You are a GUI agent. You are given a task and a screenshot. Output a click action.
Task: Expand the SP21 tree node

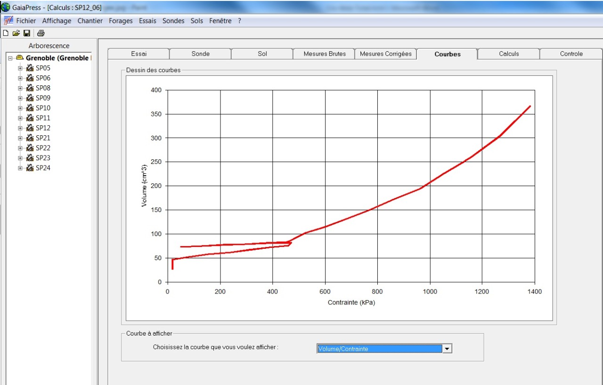(20, 138)
